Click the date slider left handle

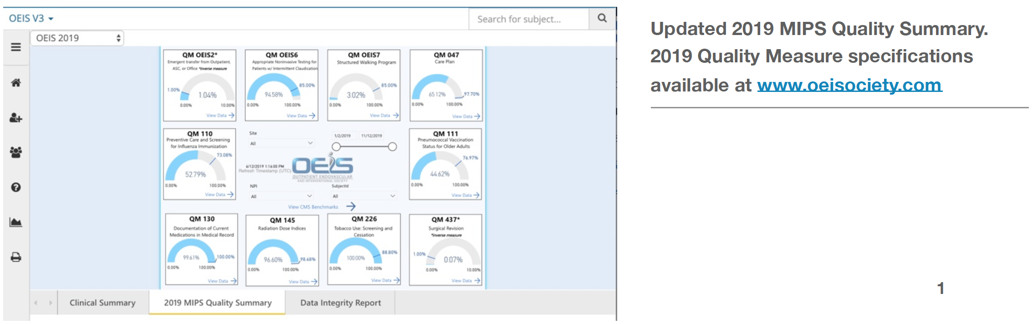pyautogui.click(x=336, y=147)
